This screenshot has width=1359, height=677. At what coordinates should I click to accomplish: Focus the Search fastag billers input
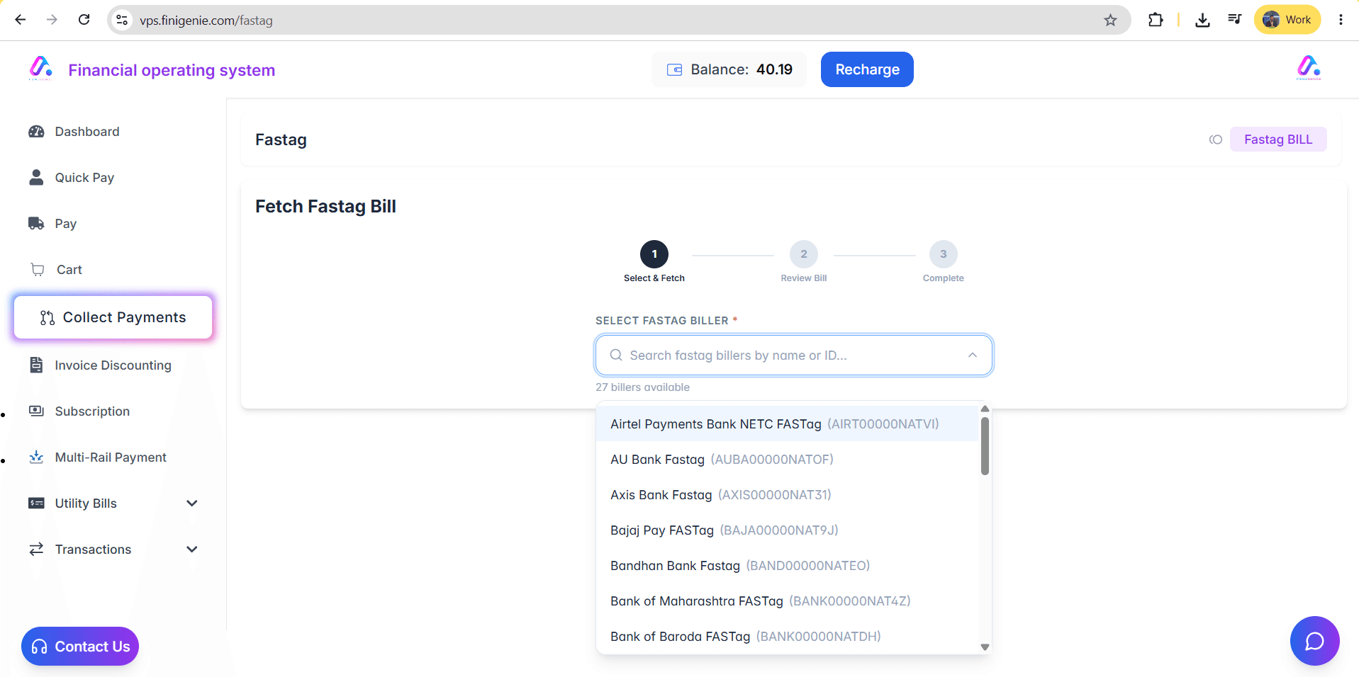pos(794,355)
